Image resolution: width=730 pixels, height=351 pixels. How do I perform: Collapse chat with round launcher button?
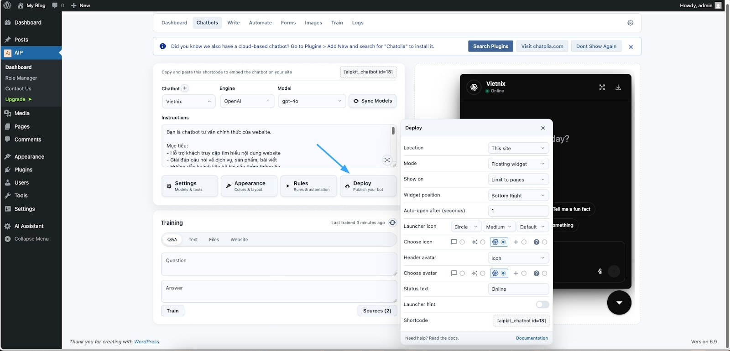point(619,303)
